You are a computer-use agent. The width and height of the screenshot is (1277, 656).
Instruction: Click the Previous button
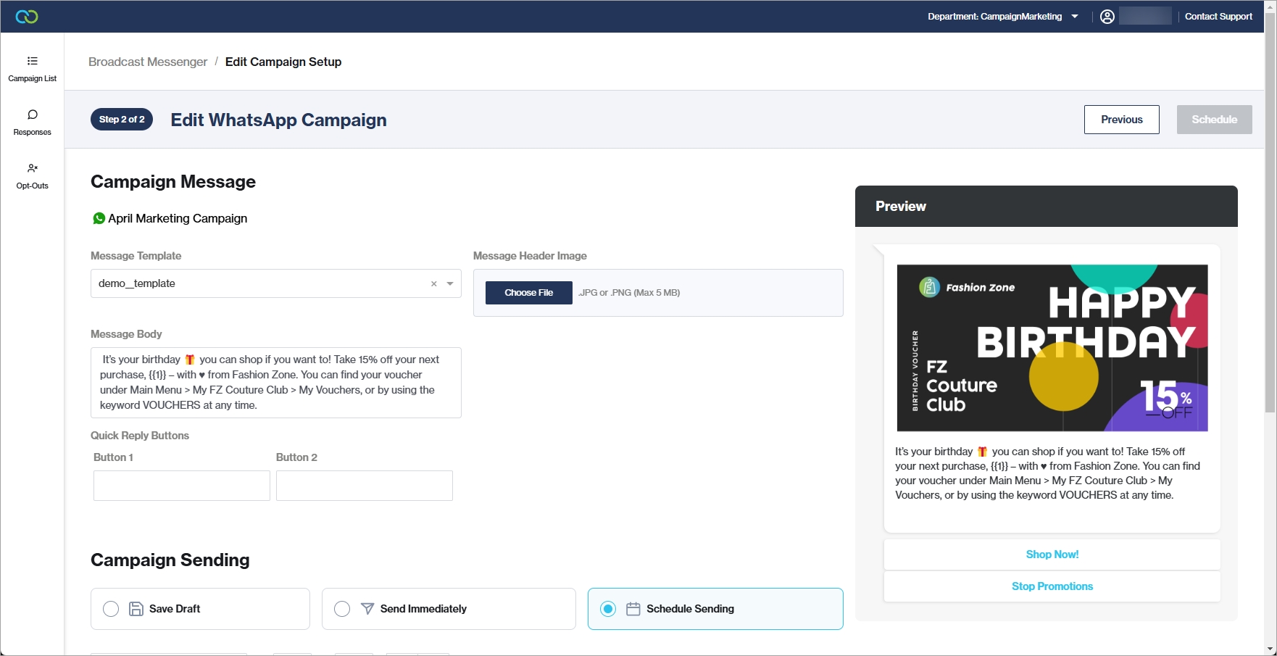[1121, 120]
